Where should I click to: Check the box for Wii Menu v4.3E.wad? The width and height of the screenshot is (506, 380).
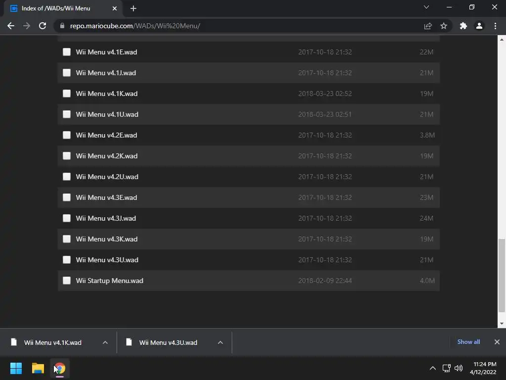tap(67, 197)
